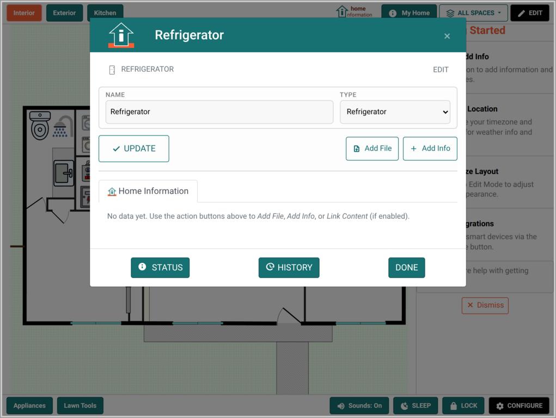The height and width of the screenshot is (418, 556).
Task: Click the EDIT button in the top bar
Action: (x=530, y=13)
